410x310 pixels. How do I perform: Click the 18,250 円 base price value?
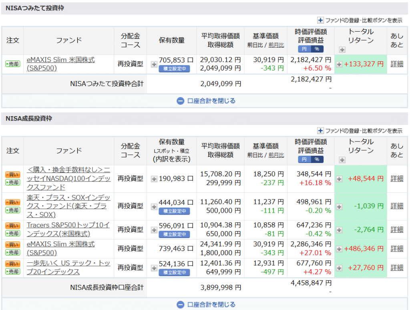click(x=269, y=174)
